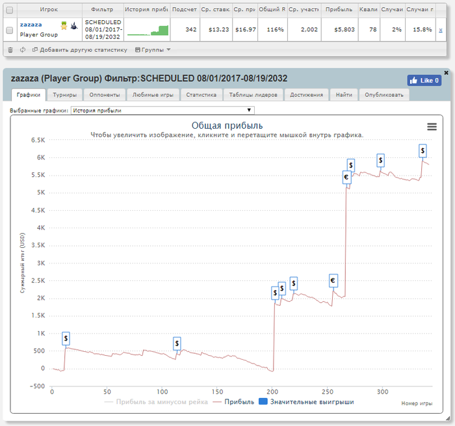Click the Facebook Like 0 button
Viewport: 455px width, 426px height.
pyautogui.click(x=424, y=81)
